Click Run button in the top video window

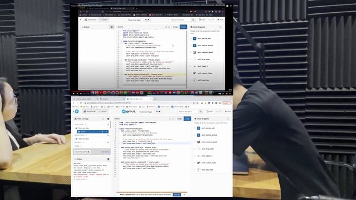pyautogui.click(x=147, y=20)
